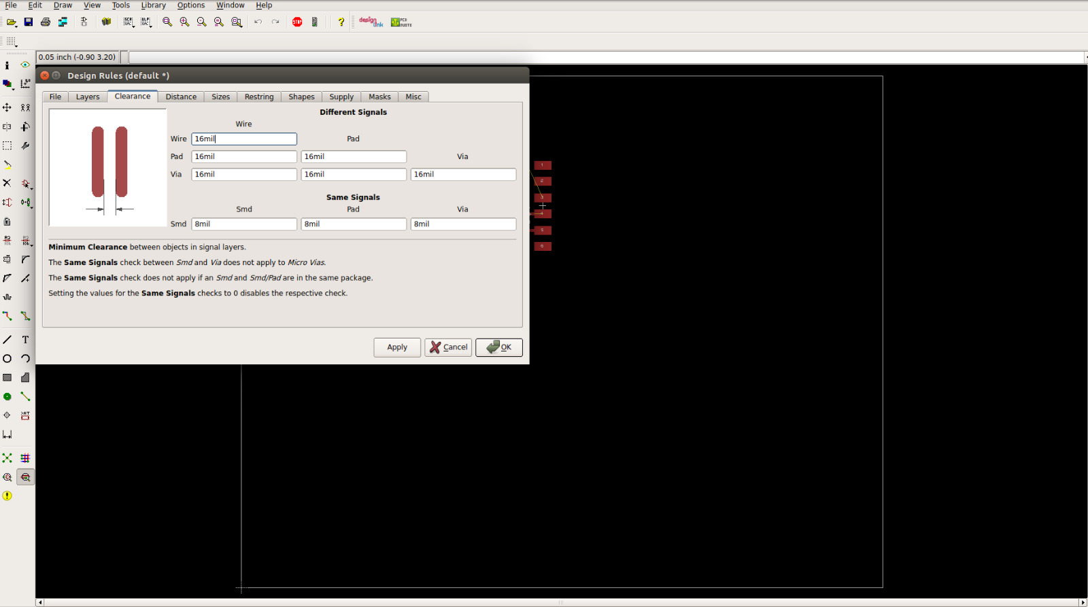Switch to the Distance tab
The image size is (1088, 607).
[x=181, y=97]
